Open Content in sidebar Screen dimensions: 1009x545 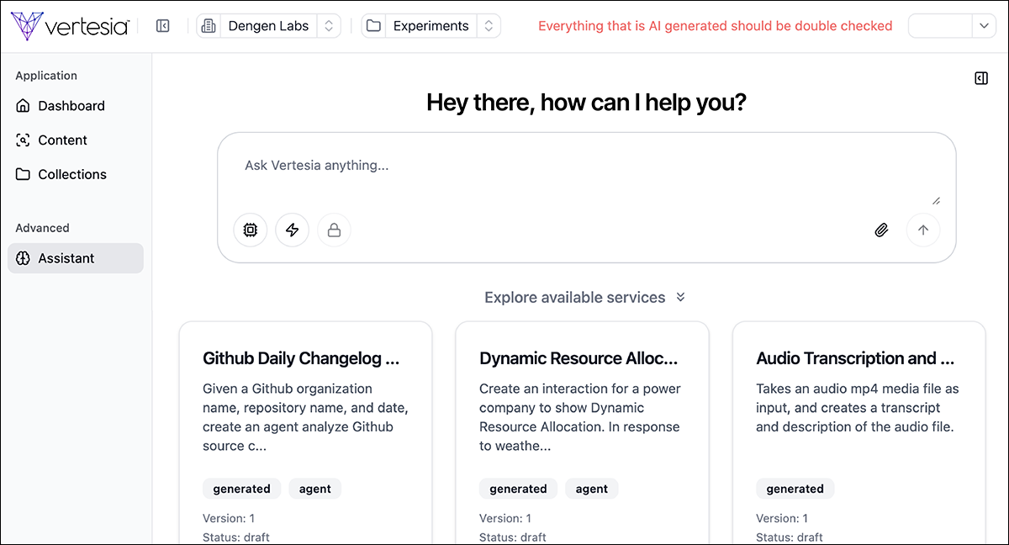coord(62,140)
